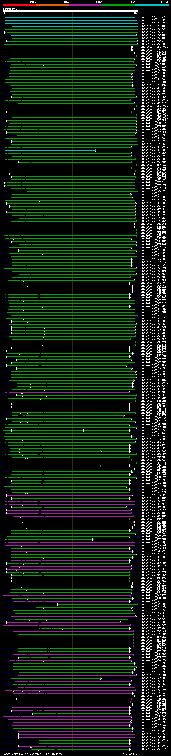Click the cyan ~100% identity legend segment
Screen dimensions: 171x756
[x=152, y=5]
